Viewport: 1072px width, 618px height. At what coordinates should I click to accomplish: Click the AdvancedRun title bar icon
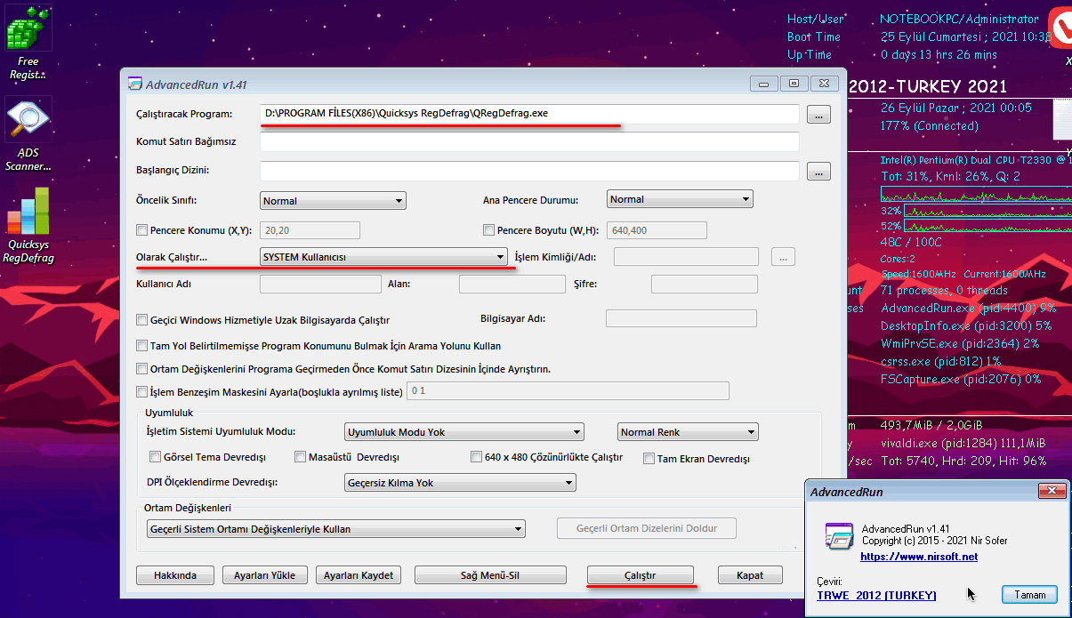[x=135, y=84]
